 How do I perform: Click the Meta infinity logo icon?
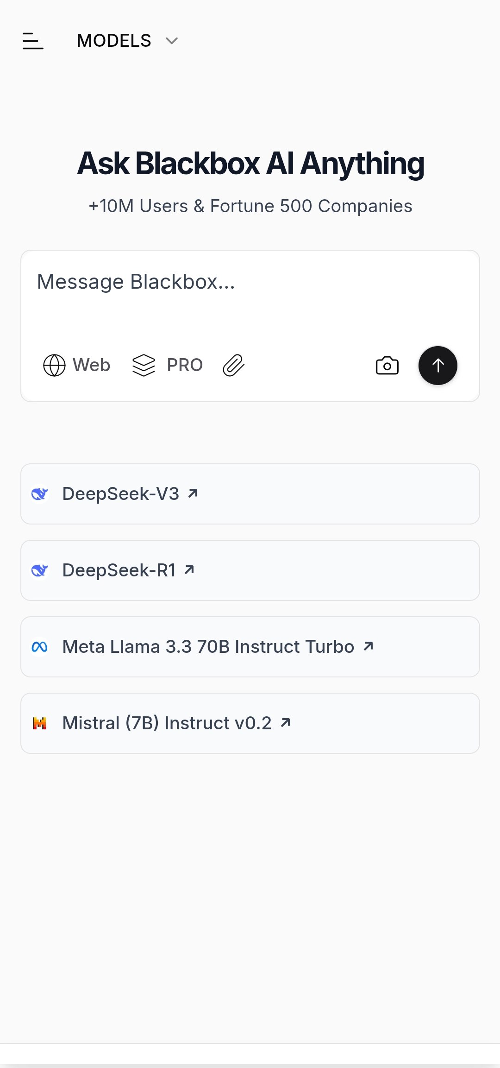tap(40, 647)
